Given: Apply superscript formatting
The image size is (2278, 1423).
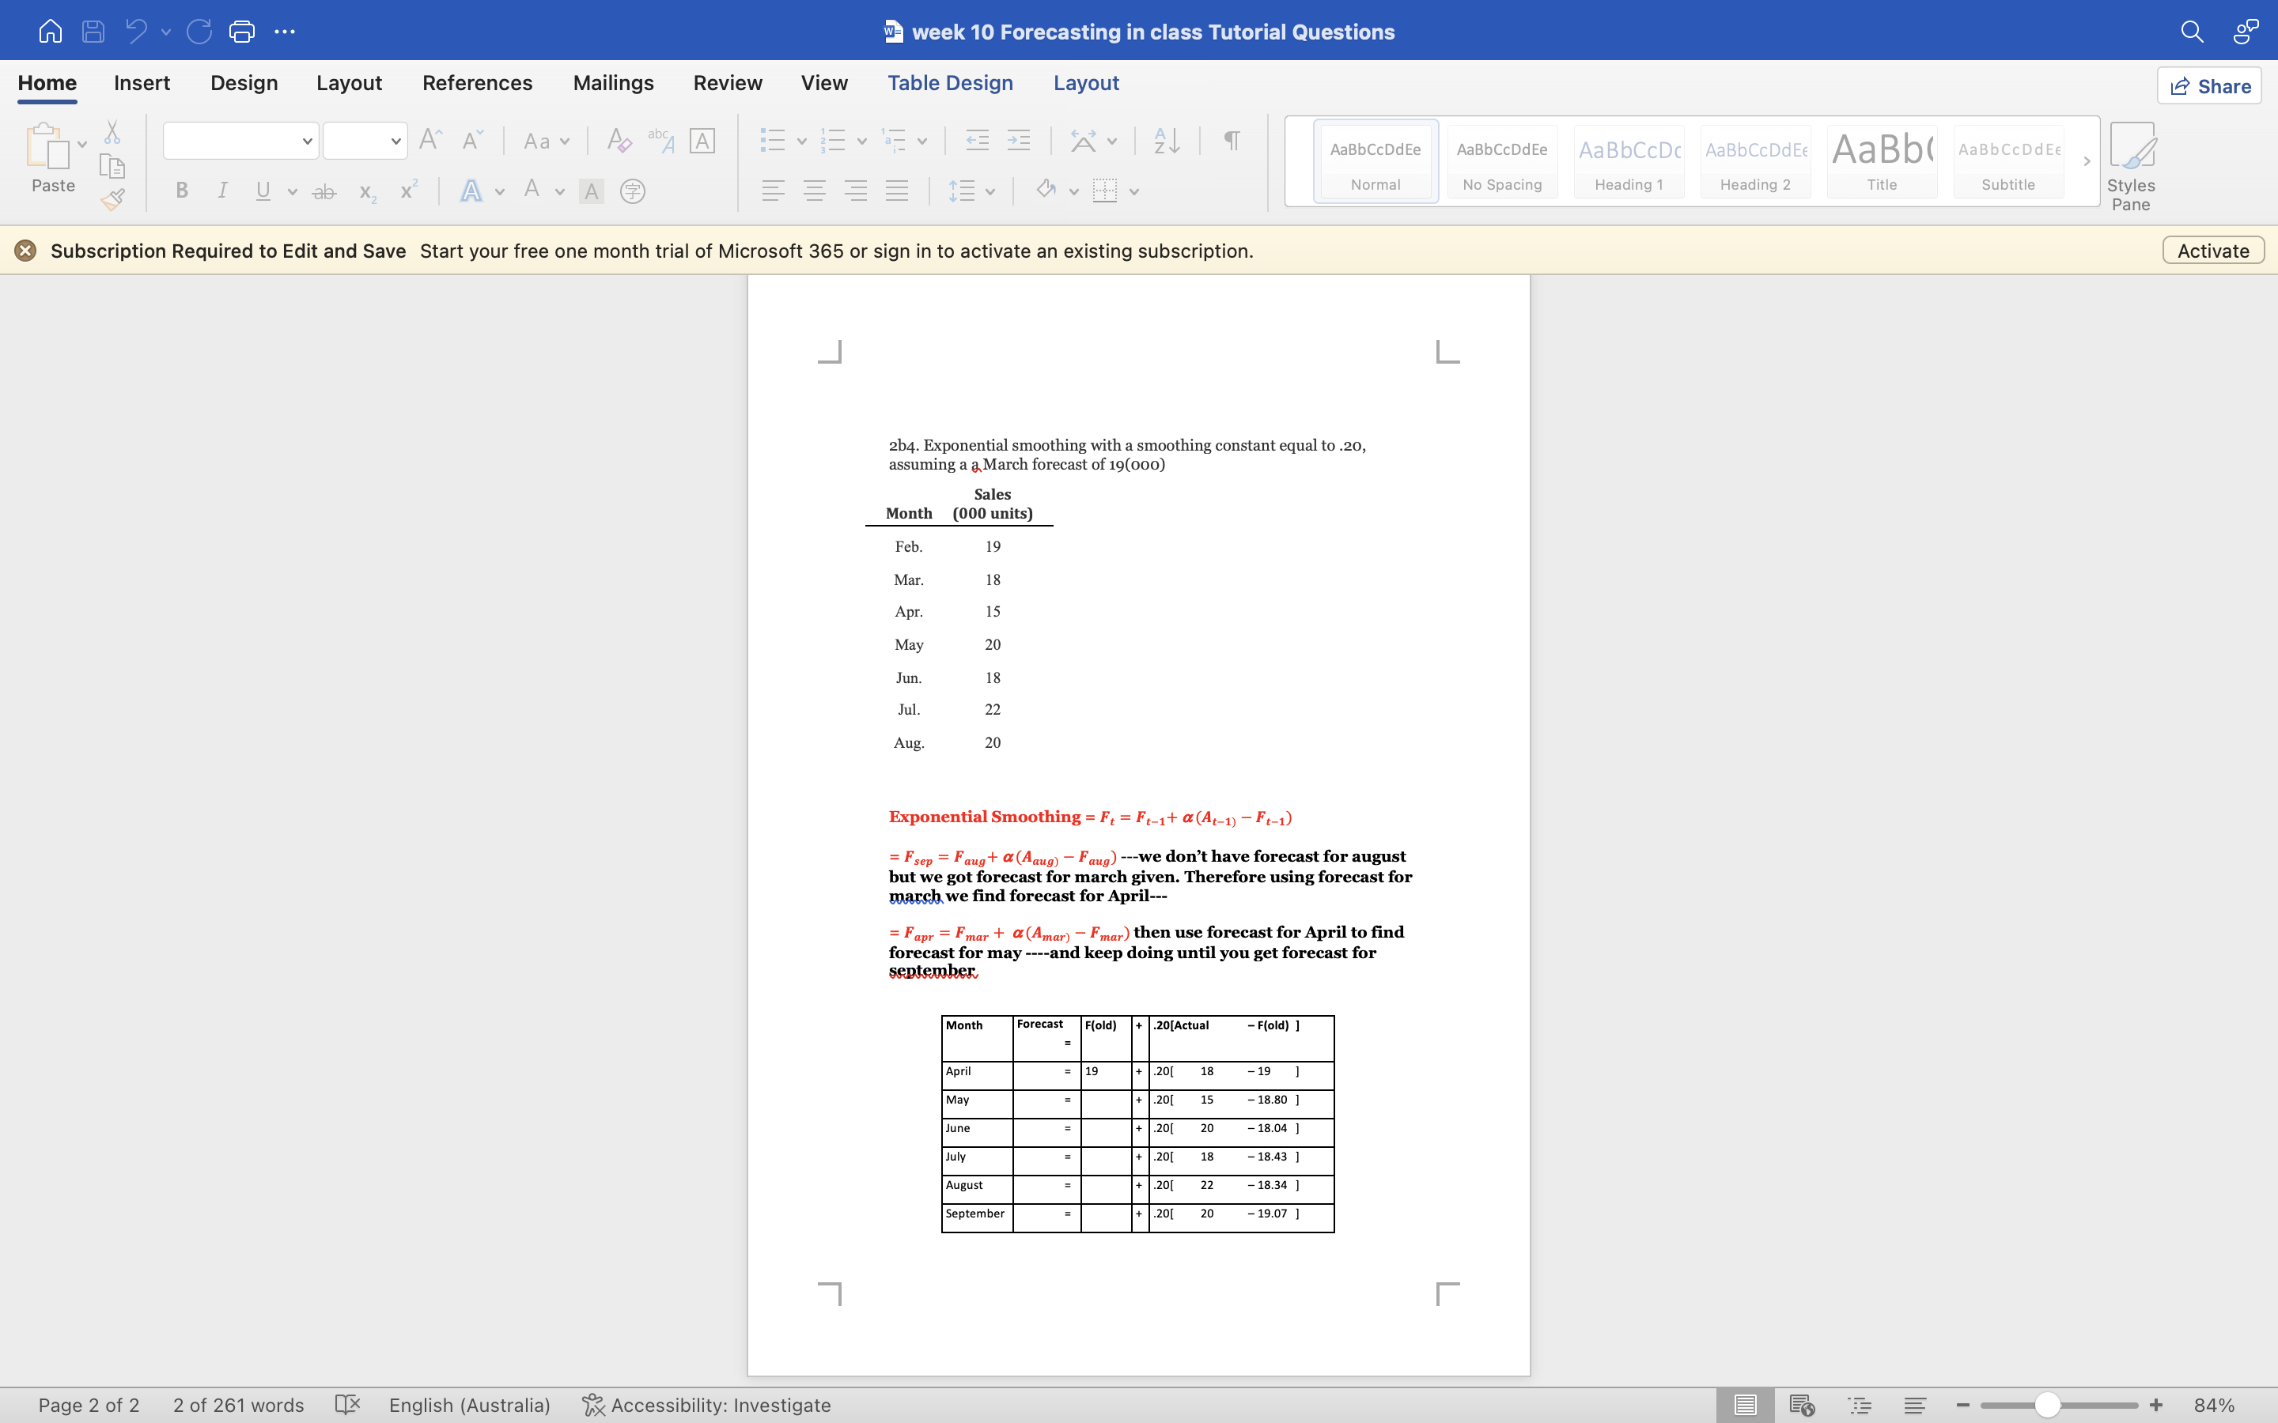Looking at the screenshot, I should click(407, 191).
